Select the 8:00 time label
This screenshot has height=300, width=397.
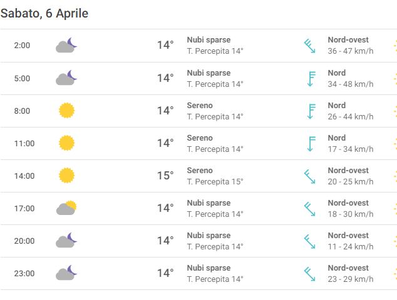(22, 111)
